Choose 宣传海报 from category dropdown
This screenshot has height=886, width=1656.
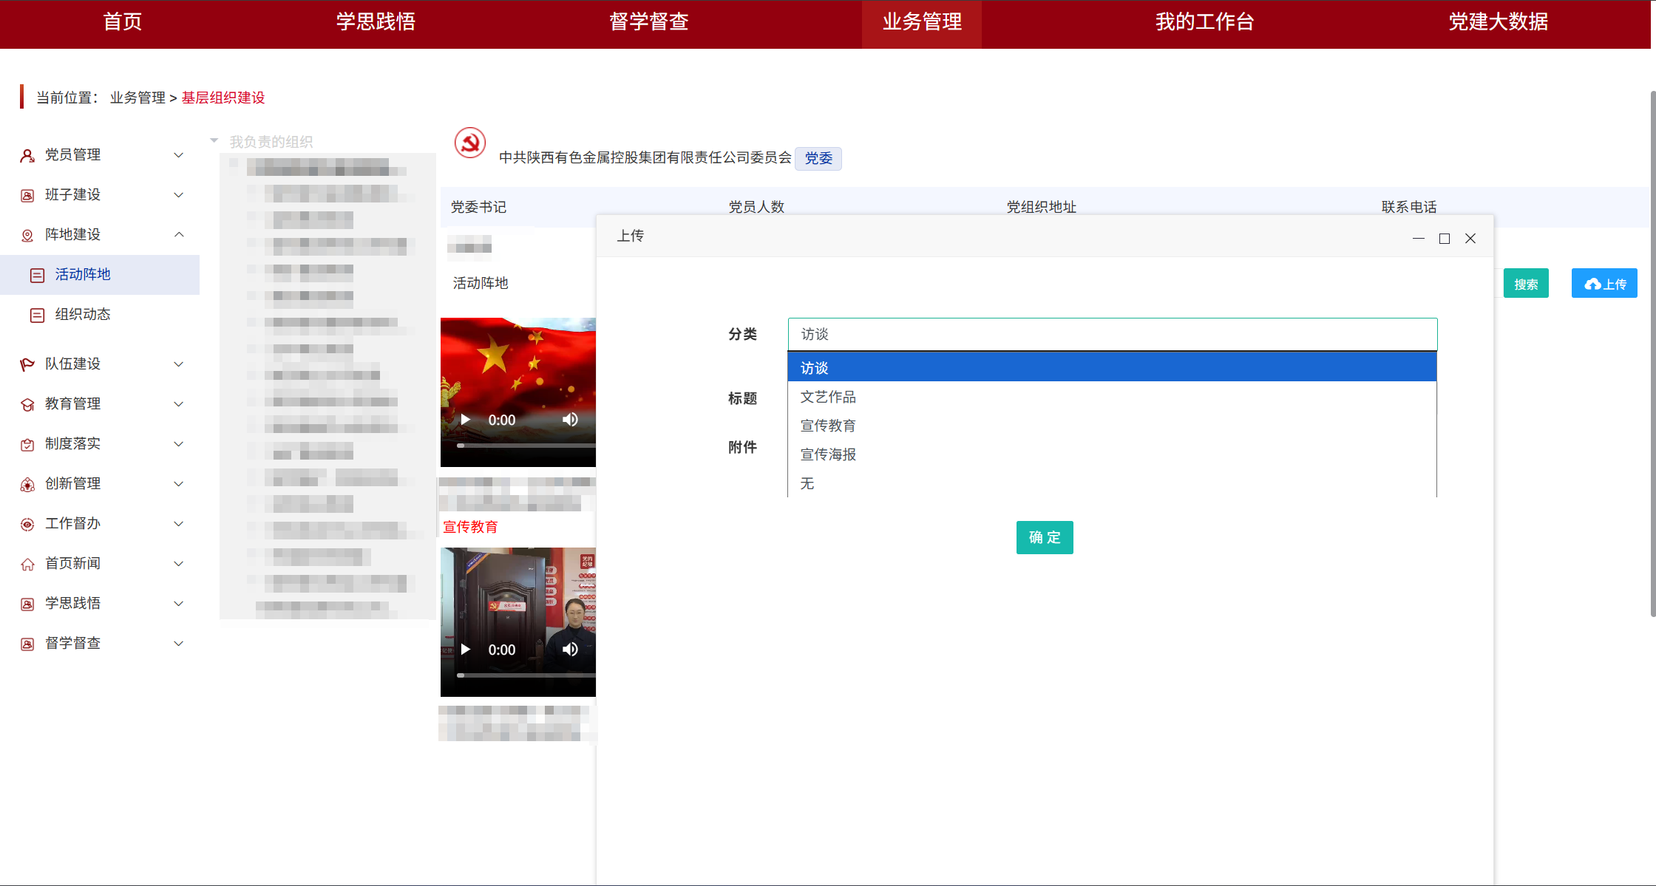[x=828, y=454]
